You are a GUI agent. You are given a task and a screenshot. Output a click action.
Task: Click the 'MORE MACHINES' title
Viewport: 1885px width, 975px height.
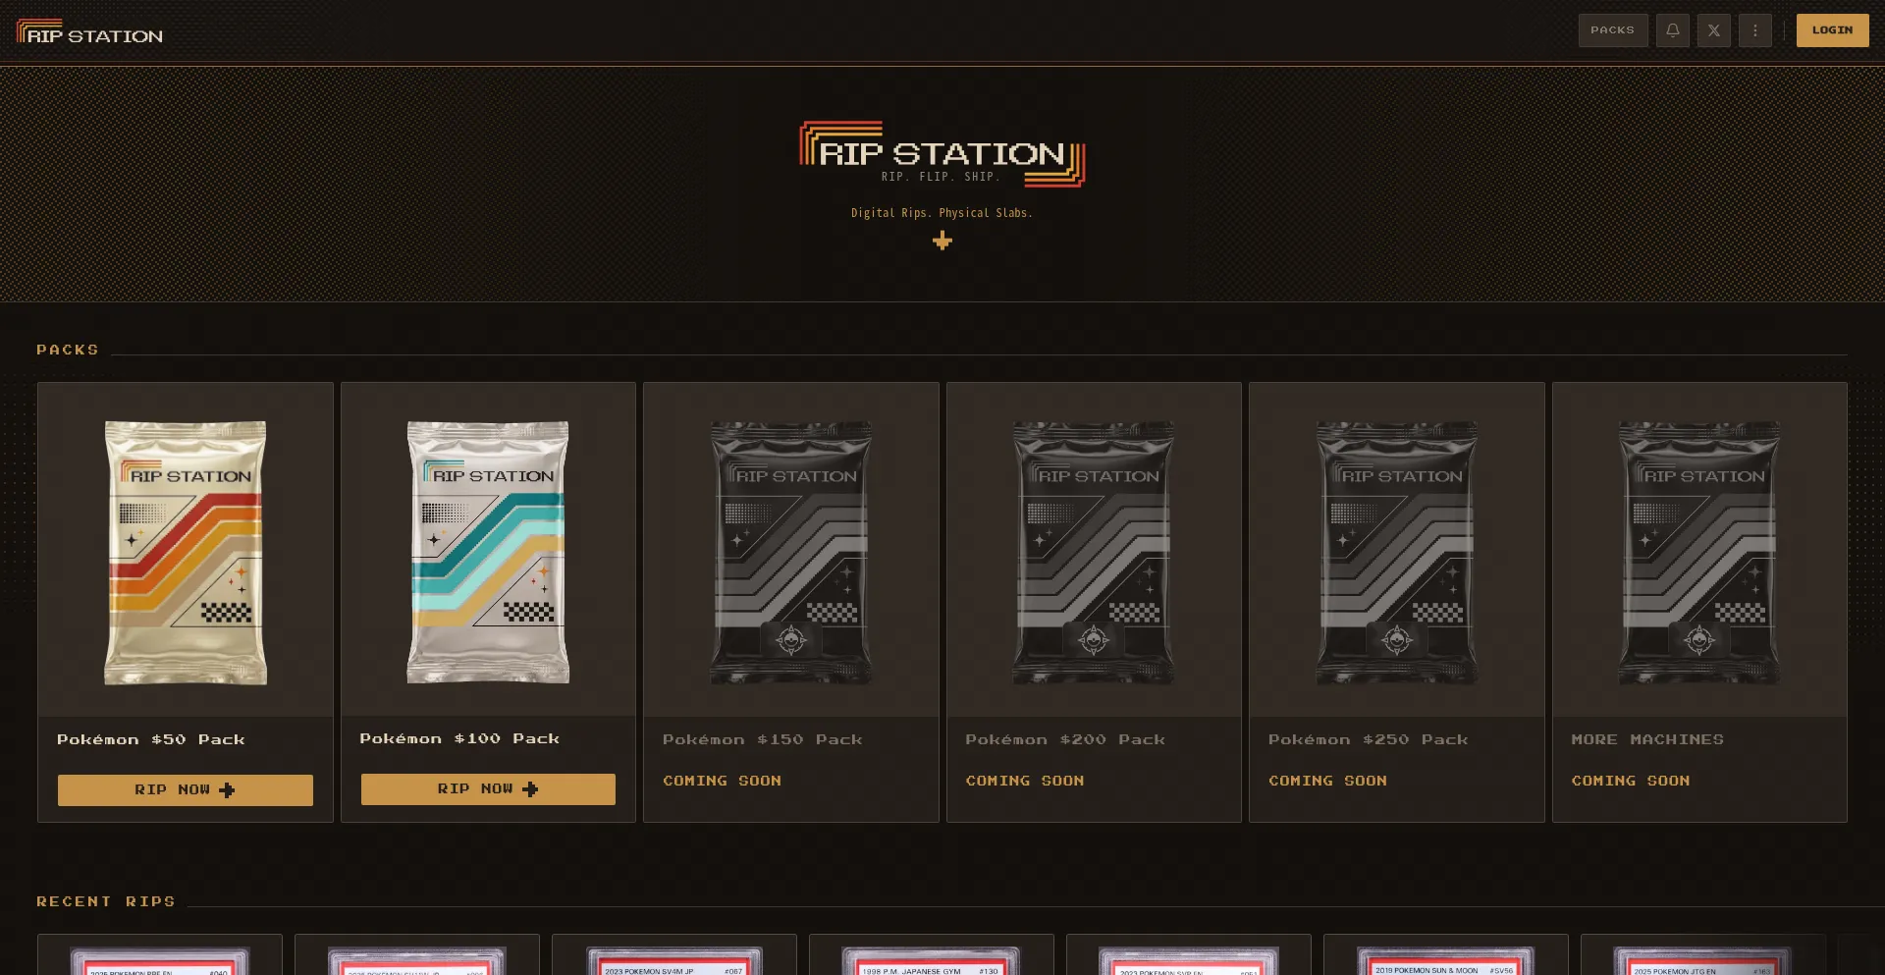(x=1647, y=739)
